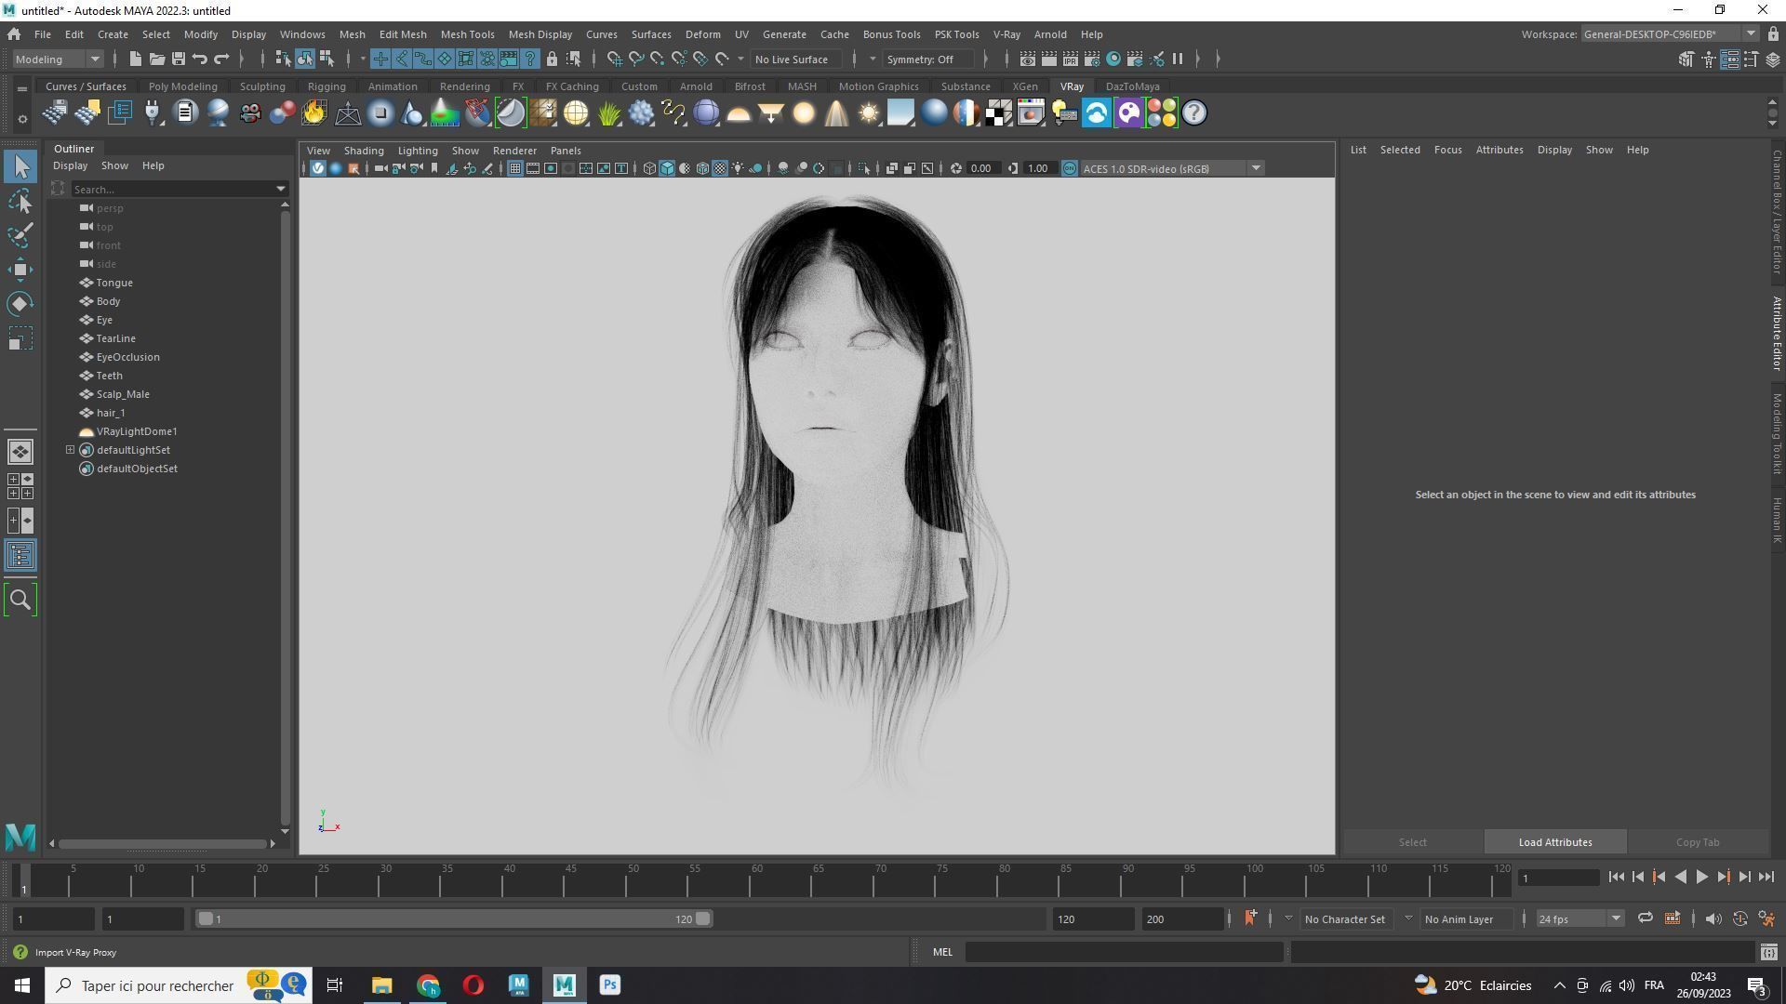Open the Mesh Tools menu
The width and height of the screenshot is (1786, 1004).
coord(467,34)
